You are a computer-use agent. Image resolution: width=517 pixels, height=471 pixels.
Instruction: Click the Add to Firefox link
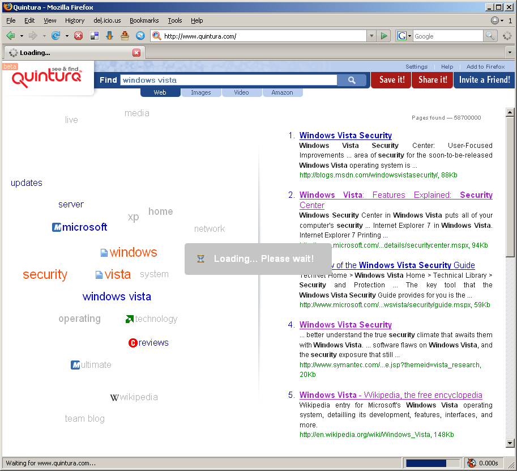tap(485, 67)
